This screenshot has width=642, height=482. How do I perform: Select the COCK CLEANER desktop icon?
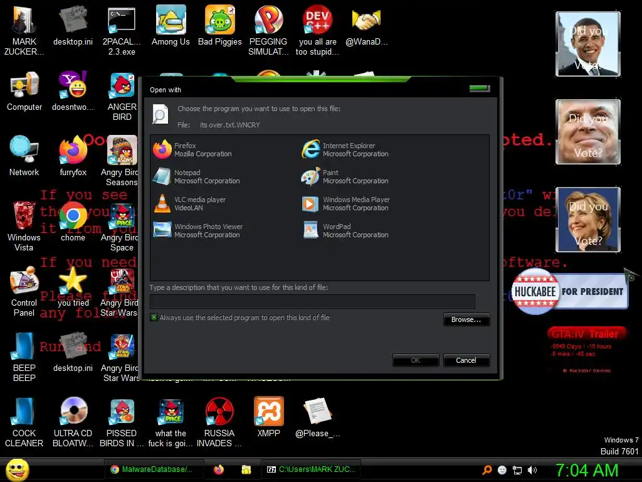(x=24, y=422)
